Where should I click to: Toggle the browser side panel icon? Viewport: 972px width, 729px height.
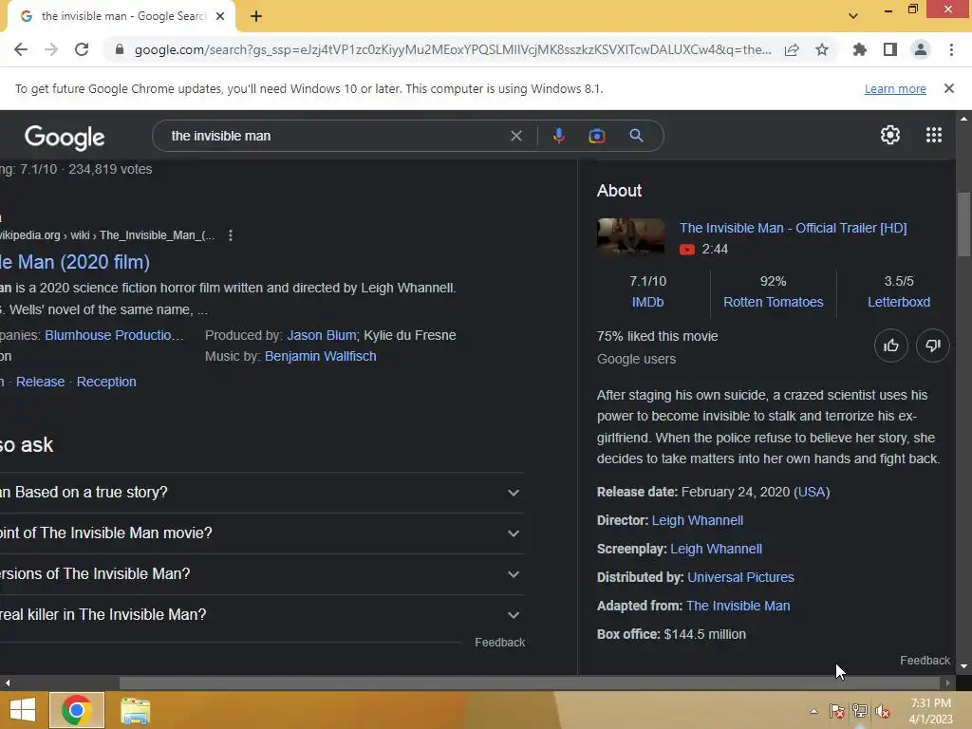[890, 49]
